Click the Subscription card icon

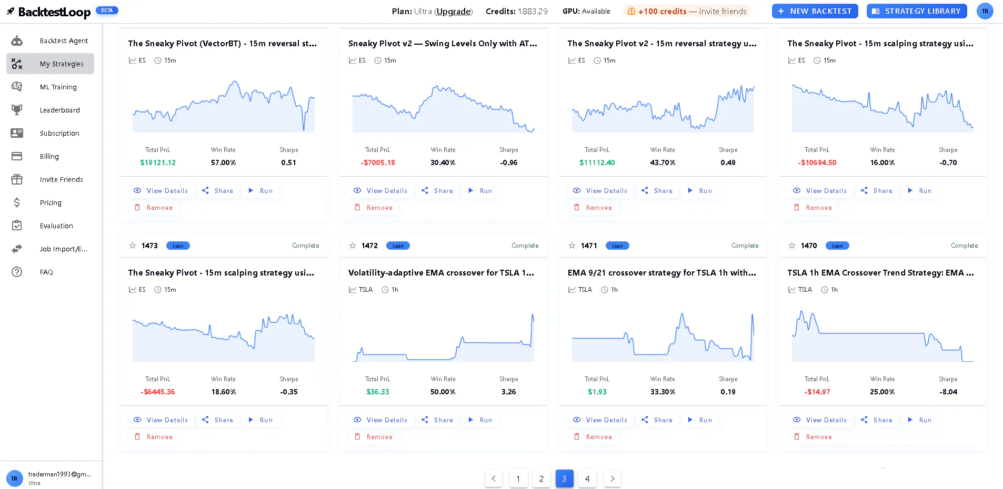[x=17, y=133]
